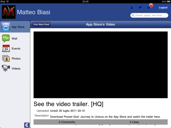Click the search magnifier icon
This screenshot has height=128, width=171.
[133, 15]
